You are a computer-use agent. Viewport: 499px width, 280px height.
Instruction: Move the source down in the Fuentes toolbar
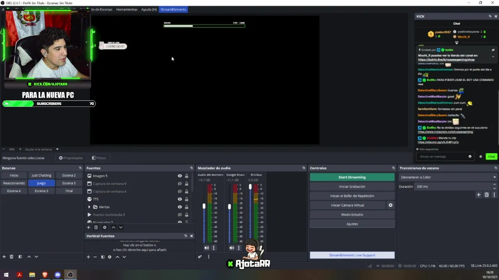pyautogui.click(x=121, y=227)
